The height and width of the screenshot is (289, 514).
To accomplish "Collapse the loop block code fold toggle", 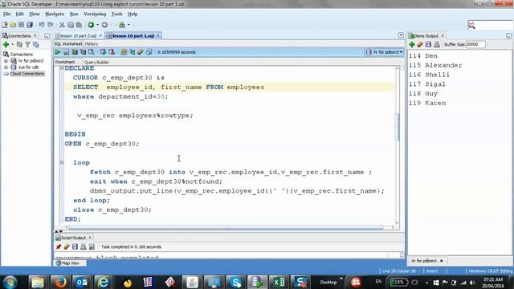I will click(62, 162).
